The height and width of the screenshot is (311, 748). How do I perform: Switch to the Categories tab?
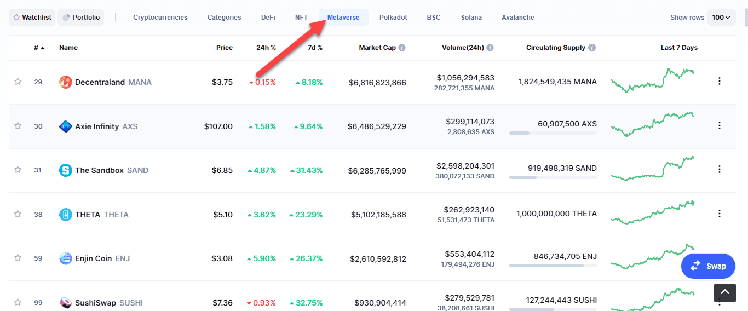click(224, 18)
